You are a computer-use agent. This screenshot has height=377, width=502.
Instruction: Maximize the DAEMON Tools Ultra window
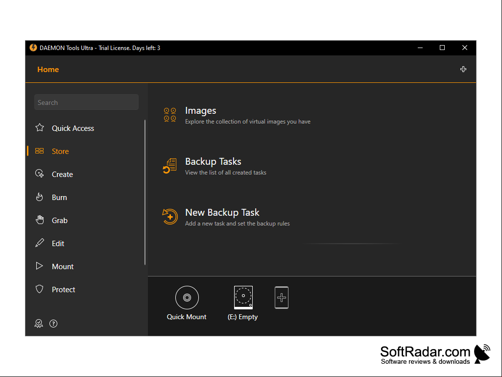click(442, 48)
